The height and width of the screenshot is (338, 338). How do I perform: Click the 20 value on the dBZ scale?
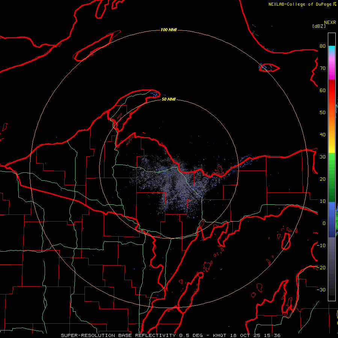(x=323, y=179)
